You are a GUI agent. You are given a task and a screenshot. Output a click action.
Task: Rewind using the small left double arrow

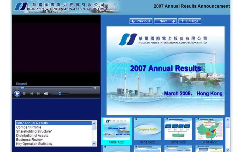tap(17, 88)
